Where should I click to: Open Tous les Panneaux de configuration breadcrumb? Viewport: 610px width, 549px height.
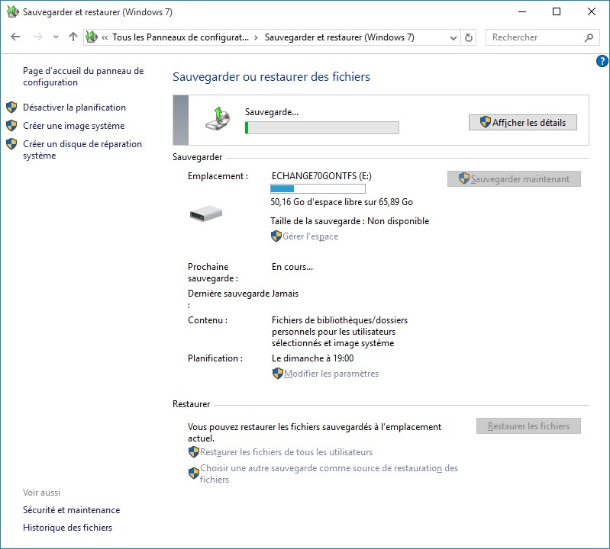coord(180,37)
